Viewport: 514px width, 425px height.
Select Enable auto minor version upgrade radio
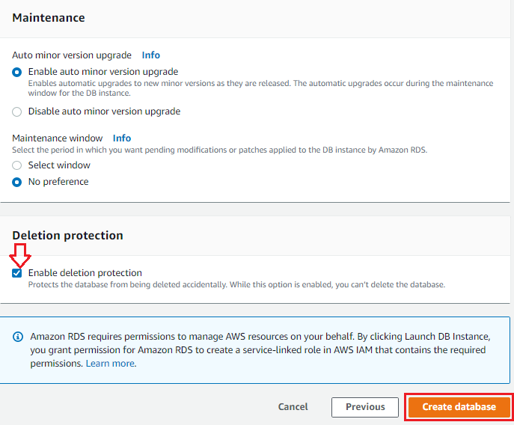click(x=16, y=72)
